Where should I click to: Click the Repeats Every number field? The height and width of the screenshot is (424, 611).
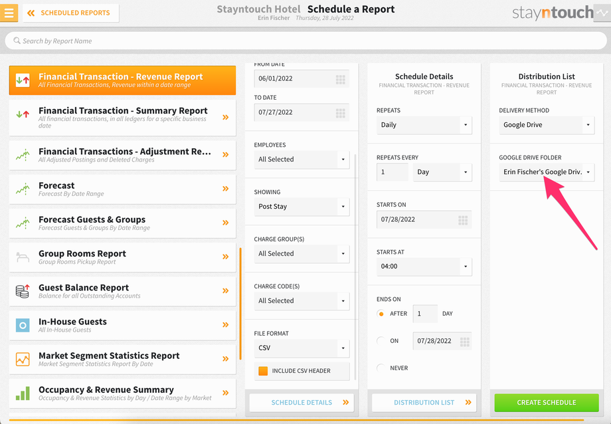click(392, 172)
